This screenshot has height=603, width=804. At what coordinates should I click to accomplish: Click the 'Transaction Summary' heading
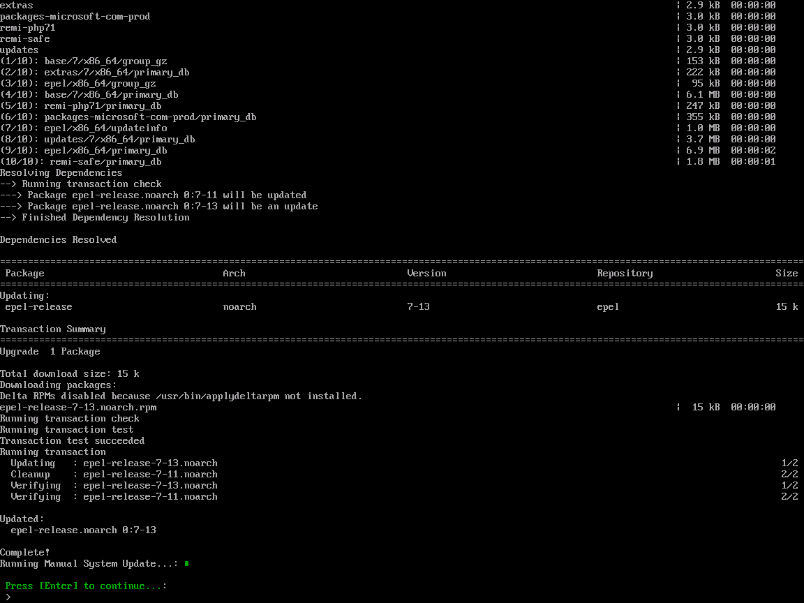(x=53, y=329)
